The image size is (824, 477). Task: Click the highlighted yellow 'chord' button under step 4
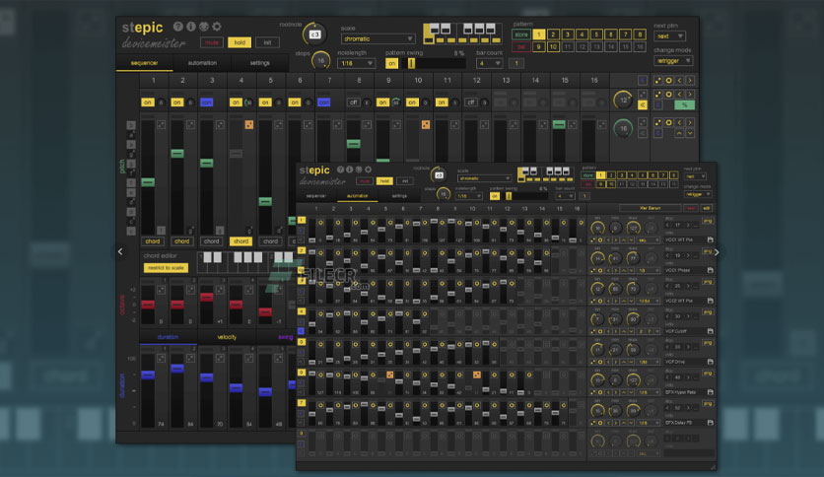point(240,241)
